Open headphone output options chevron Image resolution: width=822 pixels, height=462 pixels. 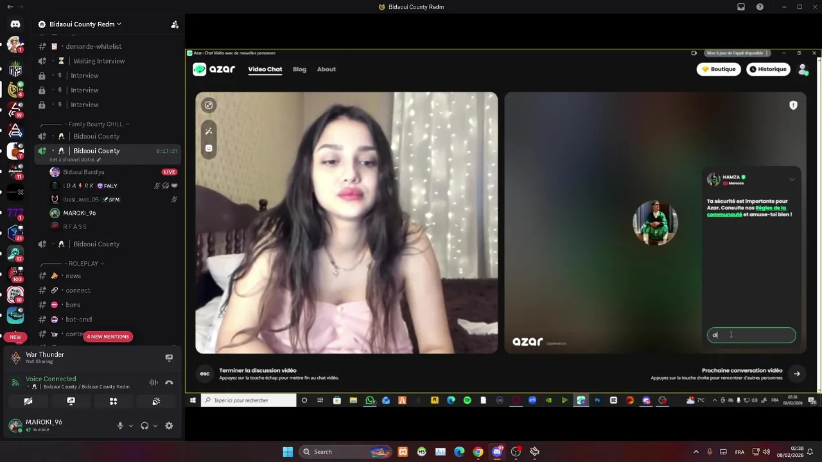tap(155, 425)
